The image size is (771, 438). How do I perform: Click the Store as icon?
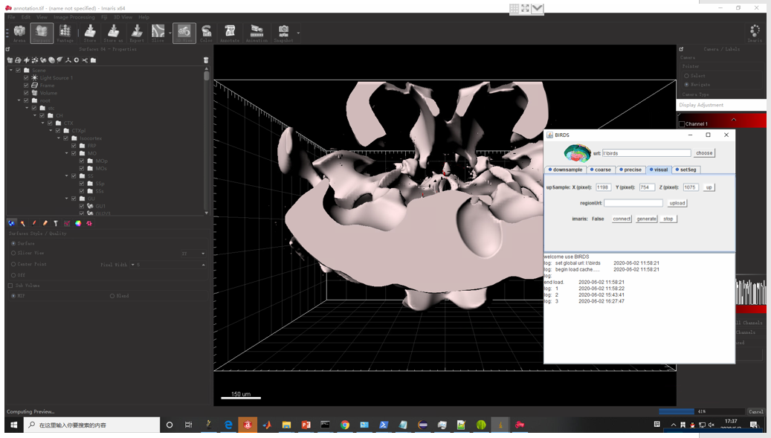(113, 32)
